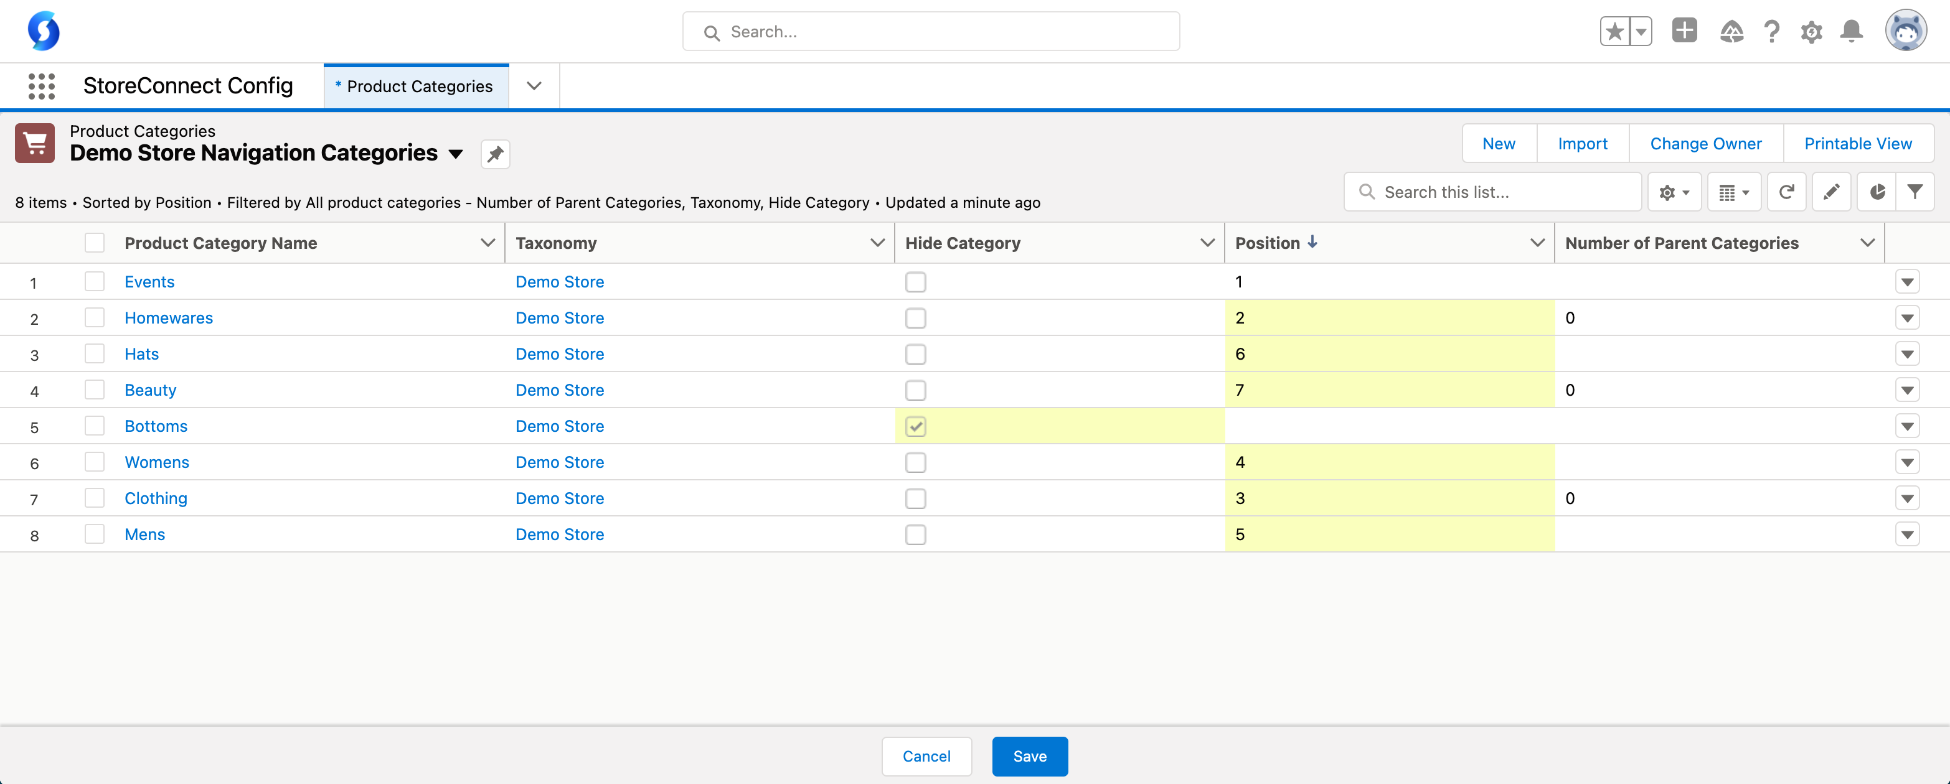Open the Clothing category link

pyautogui.click(x=156, y=498)
